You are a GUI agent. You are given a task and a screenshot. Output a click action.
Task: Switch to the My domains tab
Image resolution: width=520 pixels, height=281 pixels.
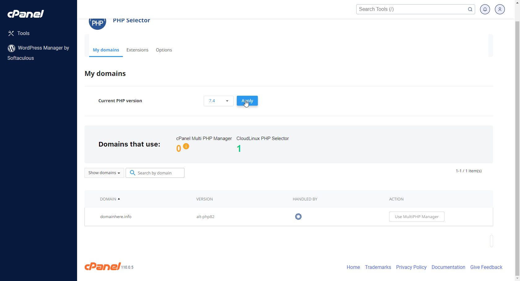[x=106, y=50]
